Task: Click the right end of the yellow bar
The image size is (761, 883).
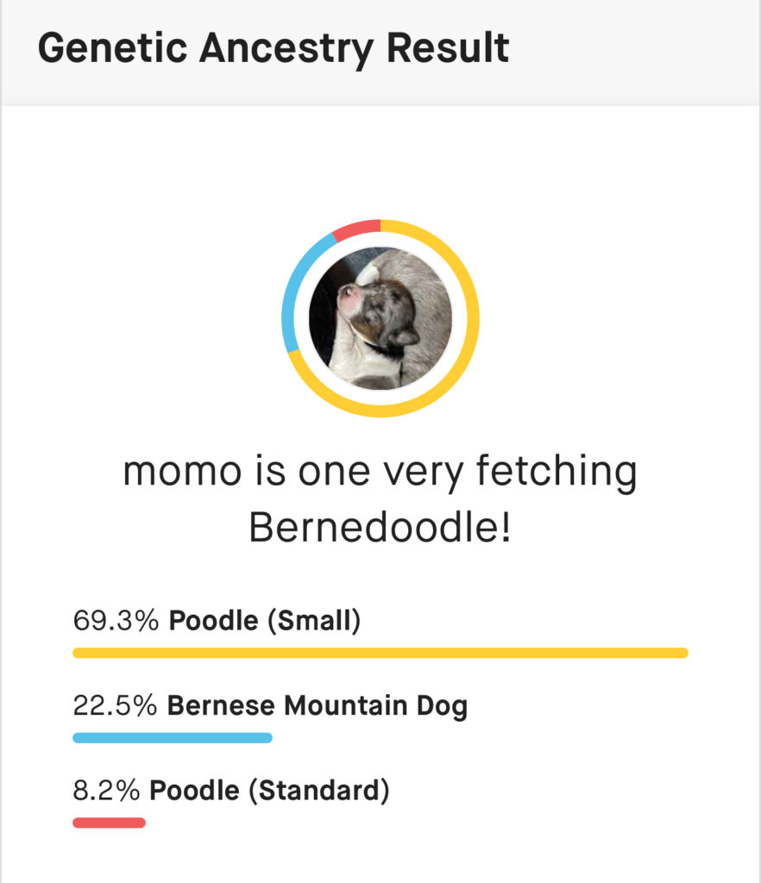Action: tap(680, 653)
